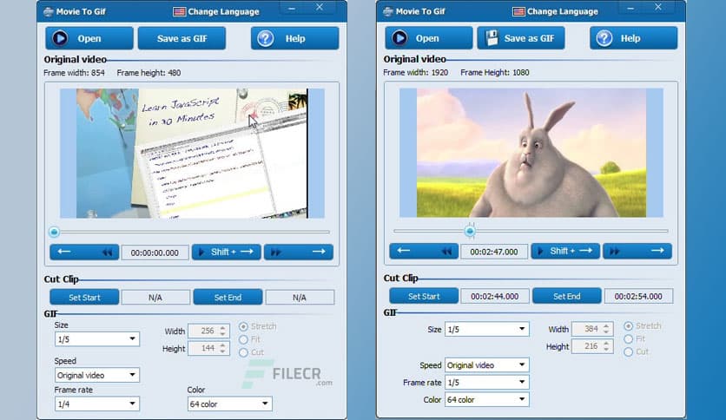Click rabbit video preview in right window
The width and height of the screenshot is (726, 420).
tap(531, 153)
